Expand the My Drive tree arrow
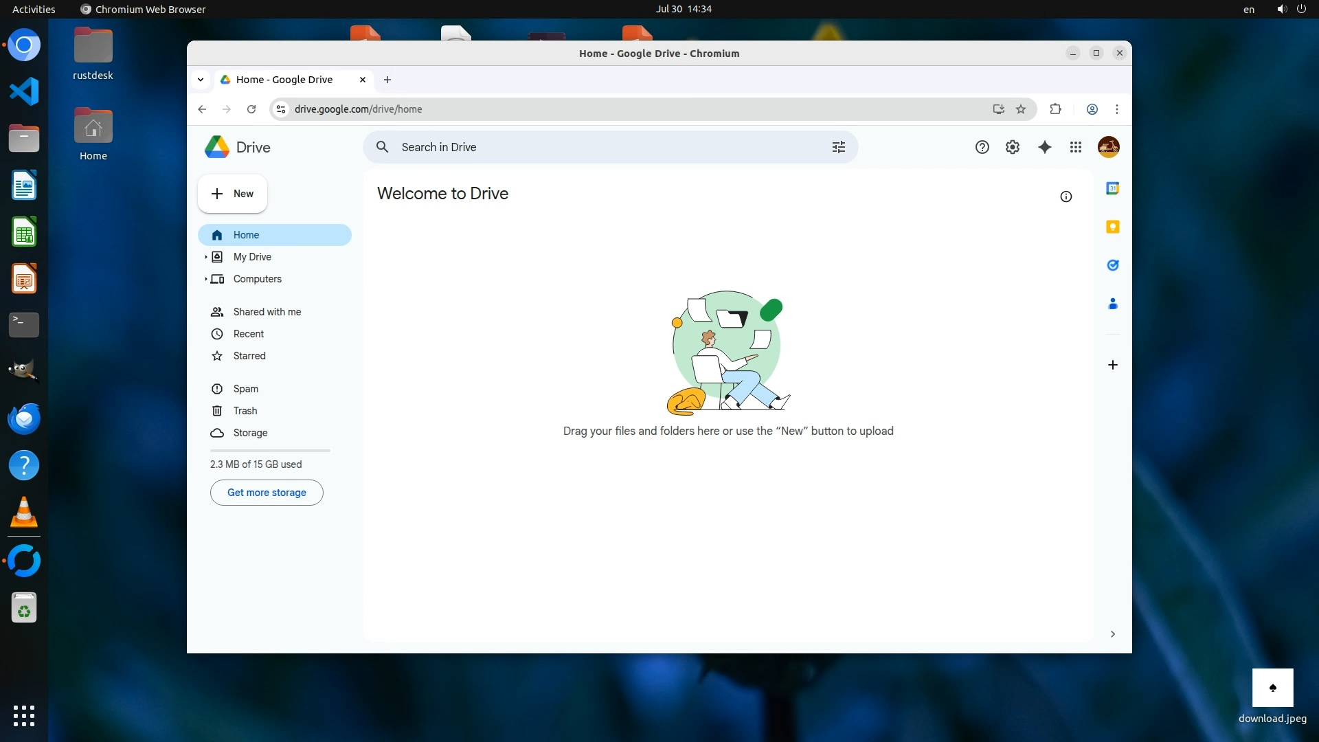1319x742 pixels. tap(205, 257)
